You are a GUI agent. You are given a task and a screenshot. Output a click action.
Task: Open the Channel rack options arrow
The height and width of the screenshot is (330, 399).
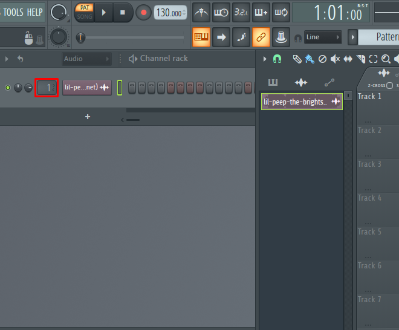pyautogui.click(x=7, y=59)
